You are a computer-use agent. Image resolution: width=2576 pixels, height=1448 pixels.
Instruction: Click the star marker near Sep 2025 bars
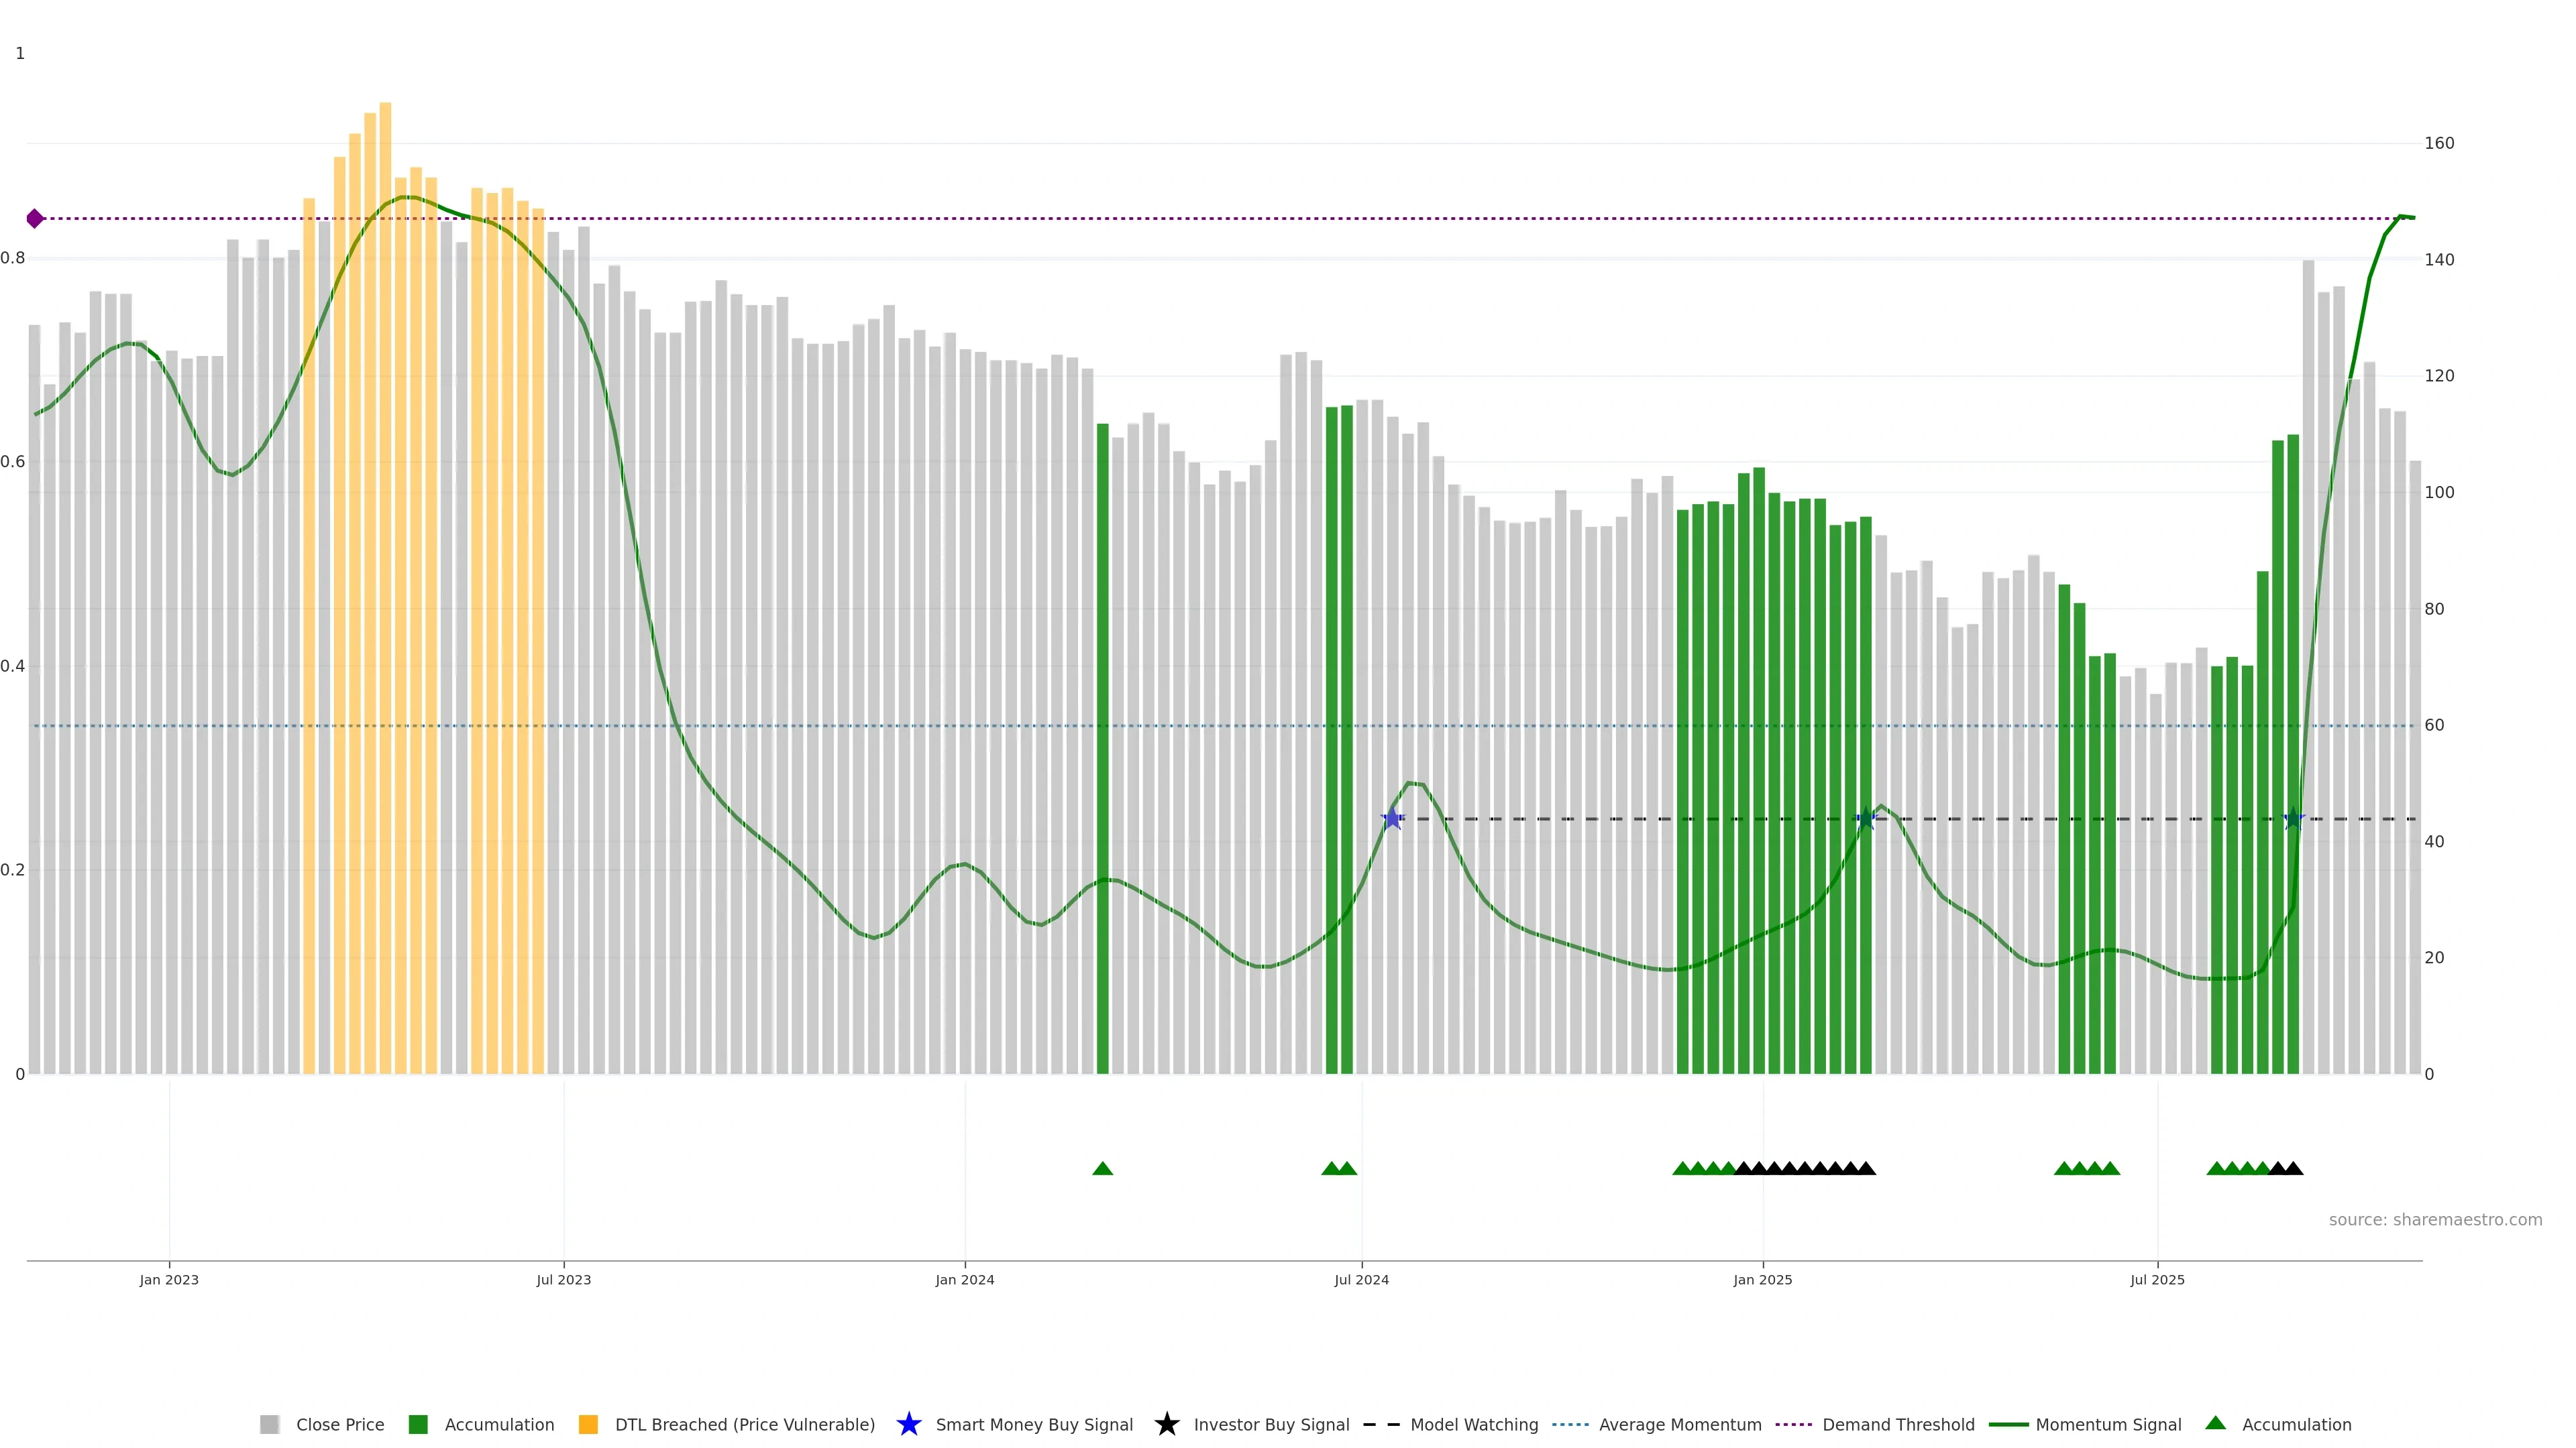pyautogui.click(x=2294, y=819)
